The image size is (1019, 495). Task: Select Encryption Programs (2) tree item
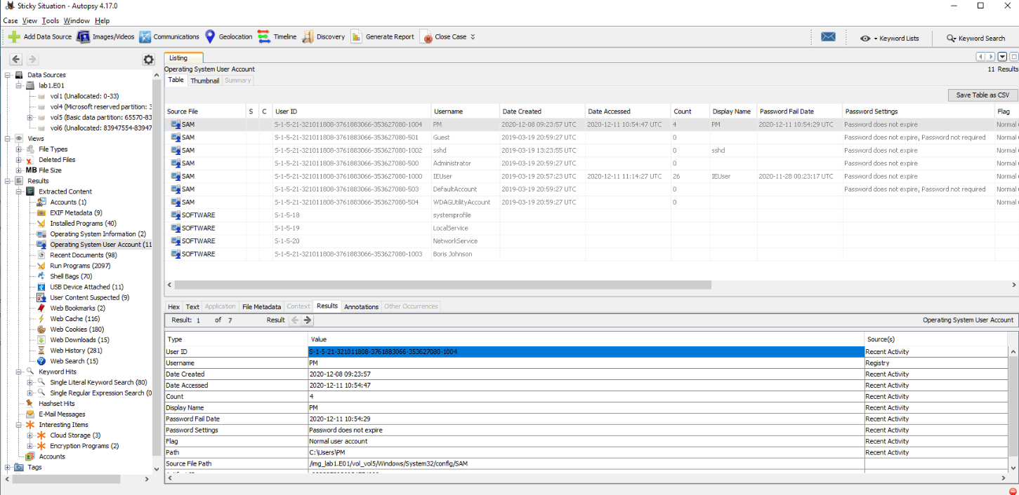(x=84, y=446)
